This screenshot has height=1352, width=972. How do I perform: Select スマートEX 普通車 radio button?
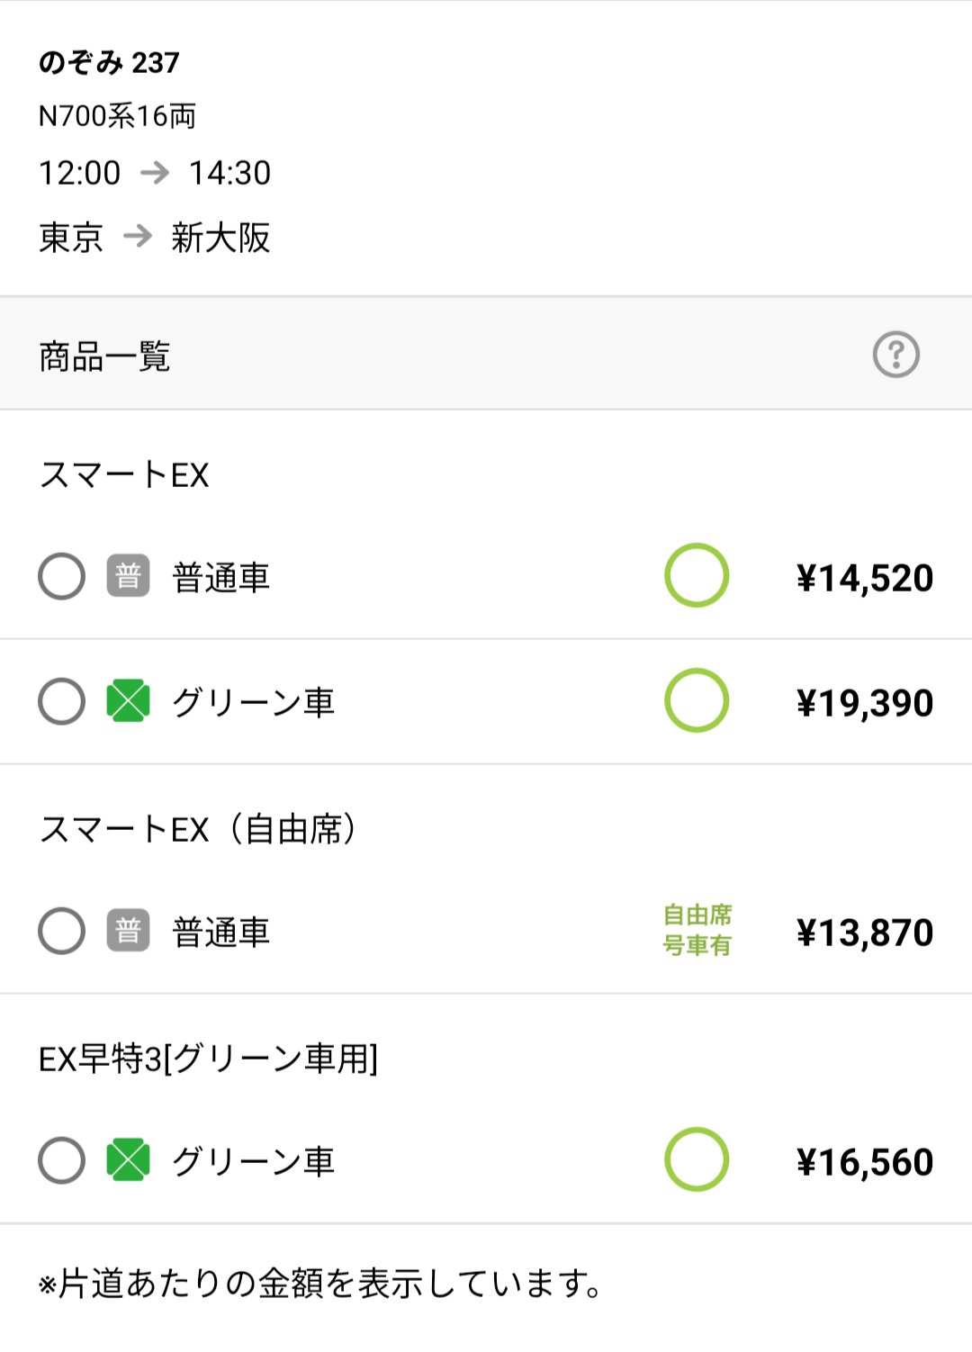pyautogui.click(x=62, y=576)
